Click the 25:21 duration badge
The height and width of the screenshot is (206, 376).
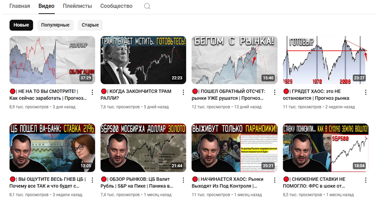[x=268, y=166]
